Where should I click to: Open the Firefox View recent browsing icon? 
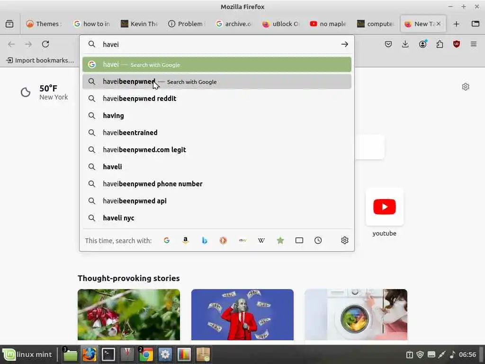[x=9, y=24]
